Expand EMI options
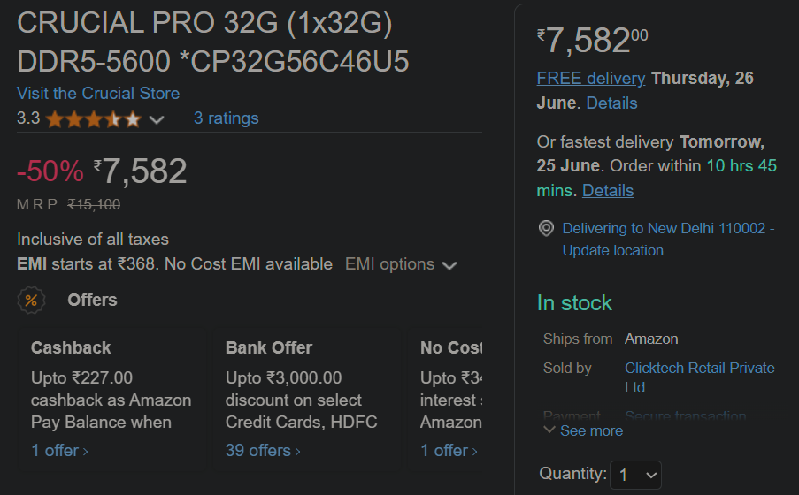 pos(401,264)
